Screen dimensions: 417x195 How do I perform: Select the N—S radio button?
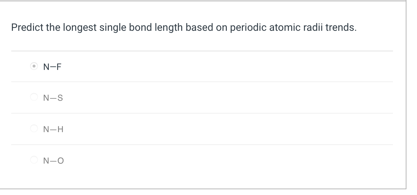click(x=34, y=97)
